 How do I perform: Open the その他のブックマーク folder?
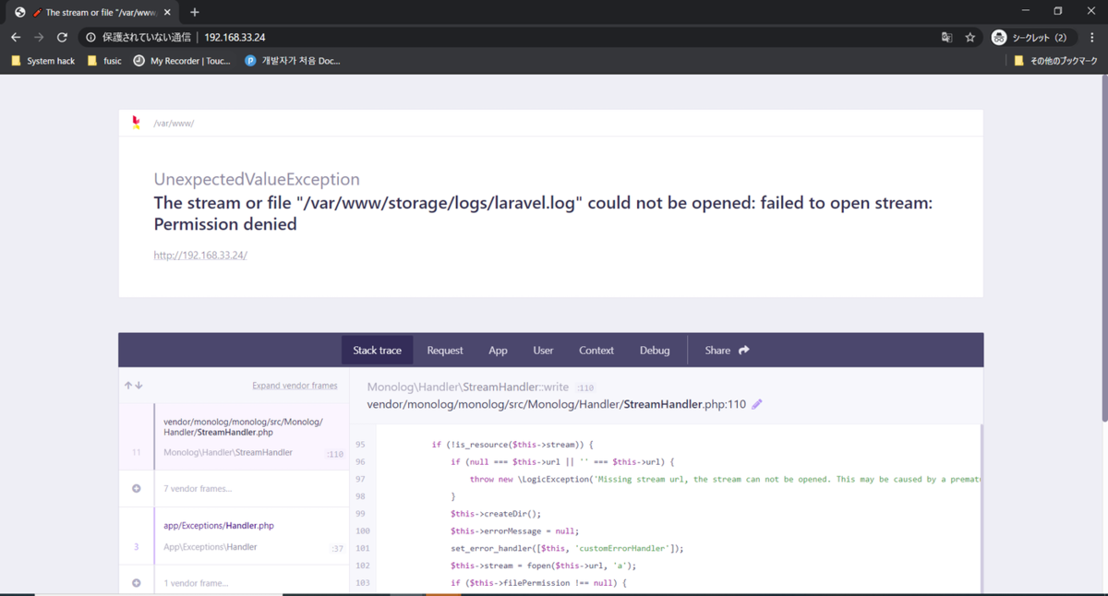tap(1064, 60)
